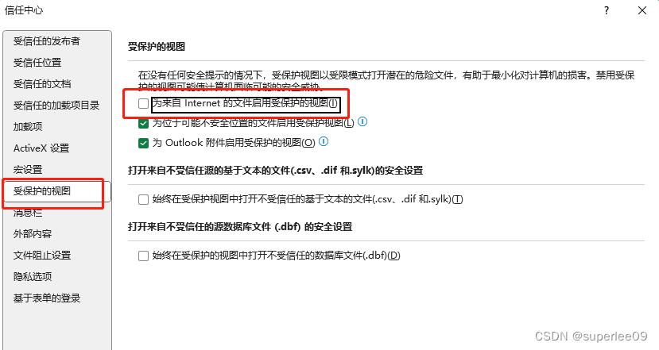Open 受信任的加载项目录 settings
The width and height of the screenshot is (659, 350).
[x=56, y=106]
